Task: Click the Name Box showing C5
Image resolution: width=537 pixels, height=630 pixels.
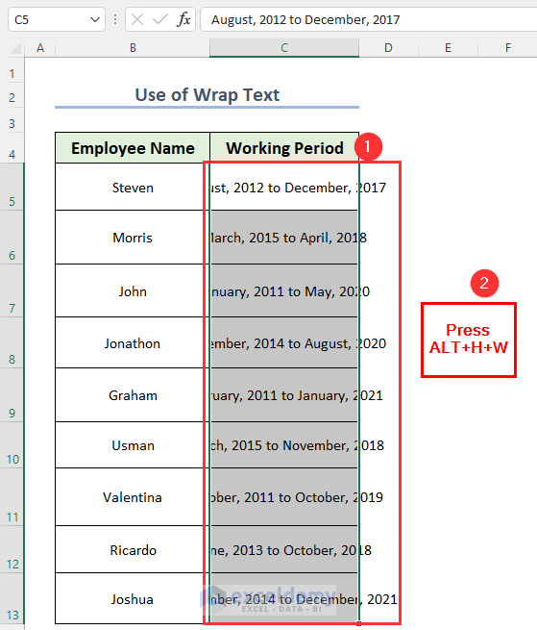Action: [x=56, y=19]
